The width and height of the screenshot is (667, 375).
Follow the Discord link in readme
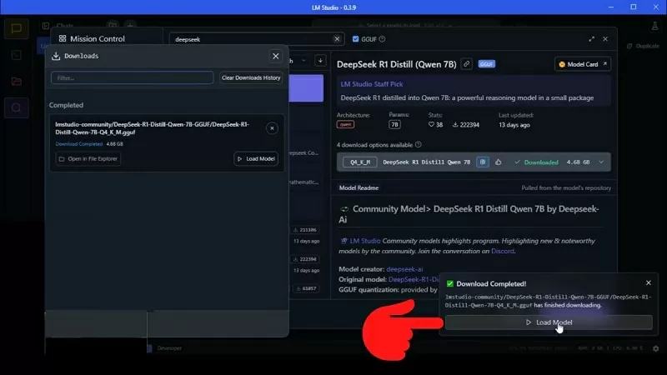pos(503,251)
